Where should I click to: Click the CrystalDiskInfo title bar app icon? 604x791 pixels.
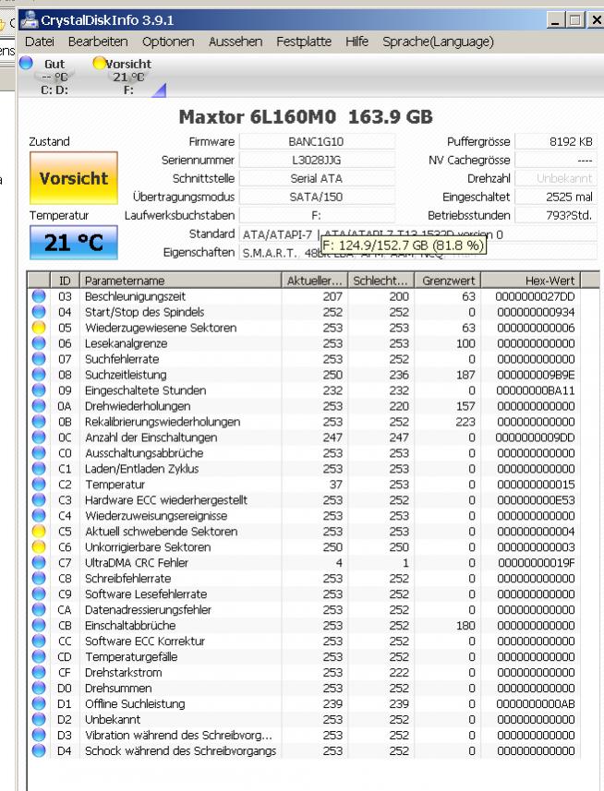coord(30,20)
